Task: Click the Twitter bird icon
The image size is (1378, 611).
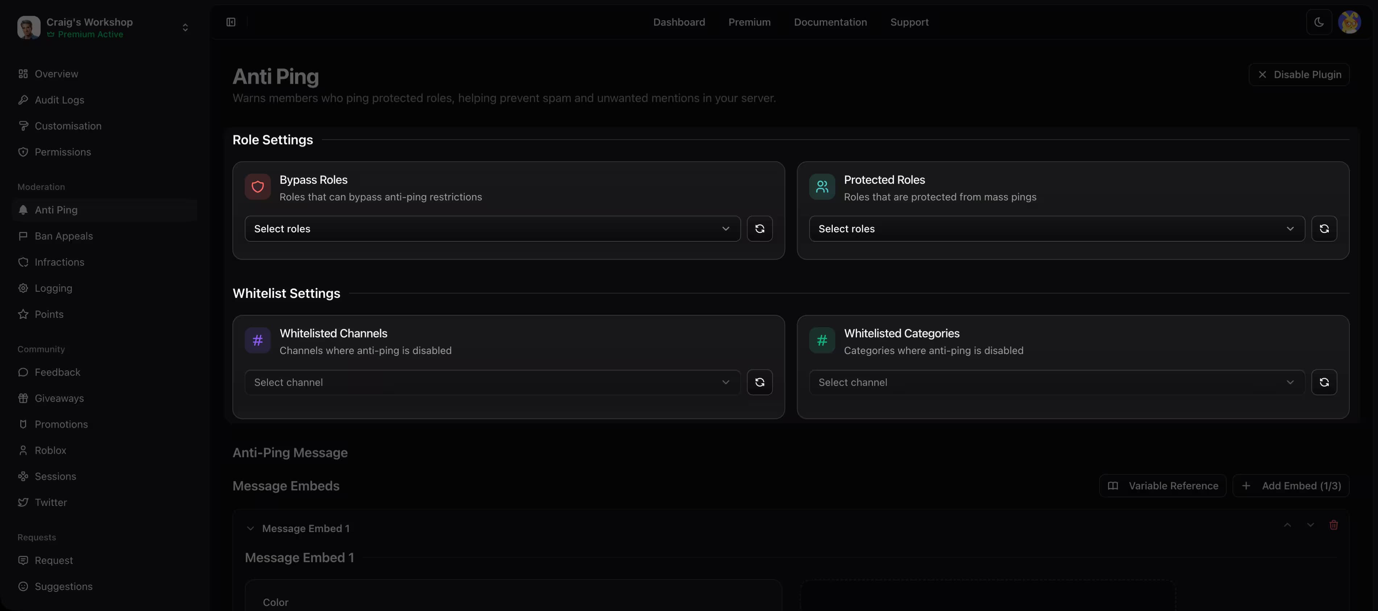Action: pyautogui.click(x=23, y=503)
